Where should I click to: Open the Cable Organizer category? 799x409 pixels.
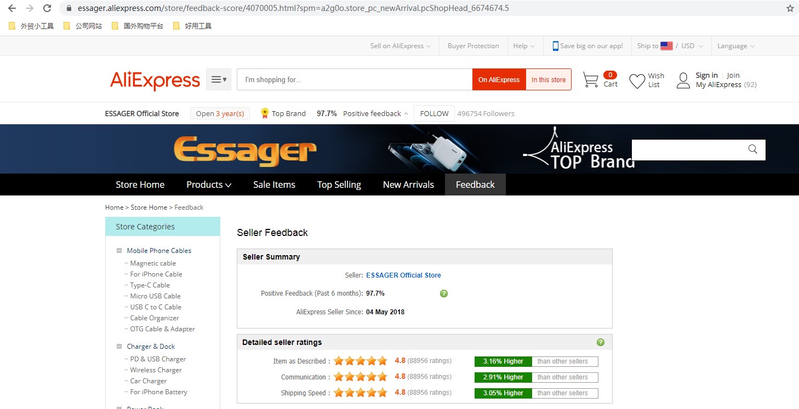coord(155,318)
